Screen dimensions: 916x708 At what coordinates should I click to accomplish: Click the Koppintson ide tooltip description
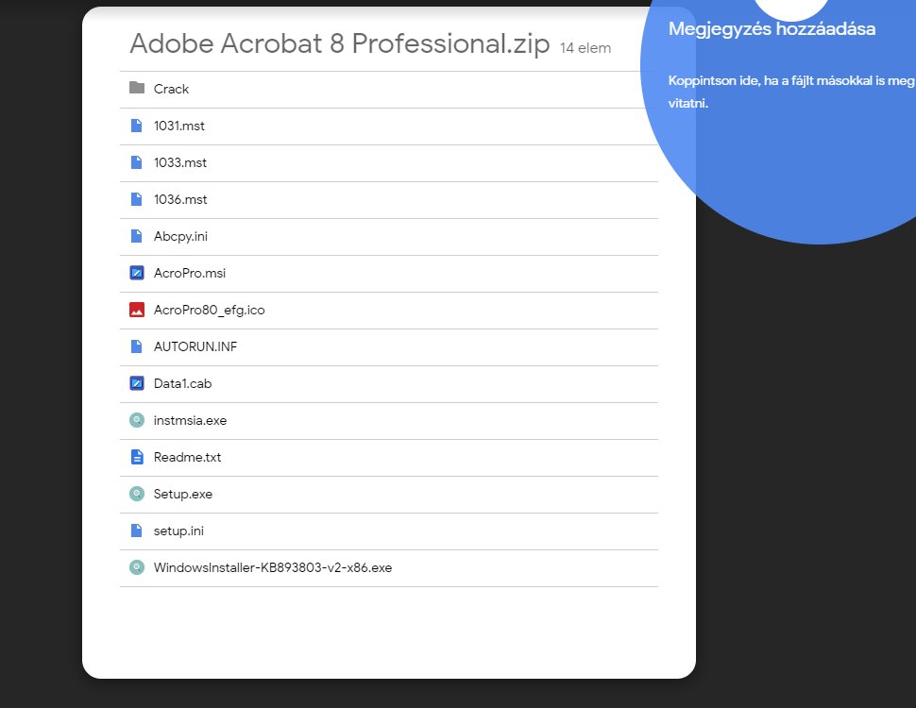click(x=791, y=92)
